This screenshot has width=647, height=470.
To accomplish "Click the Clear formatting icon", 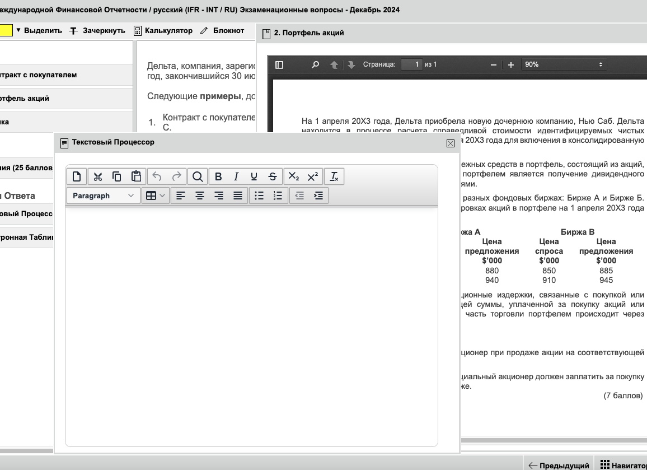I will pyautogui.click(x=334, y=177).
